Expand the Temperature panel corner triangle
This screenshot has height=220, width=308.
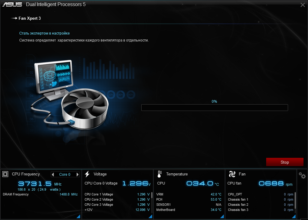pos(222,216)
